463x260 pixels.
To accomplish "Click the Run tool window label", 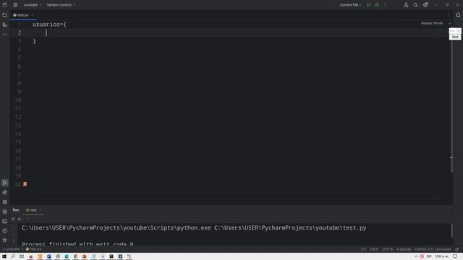I will [16, 210].
